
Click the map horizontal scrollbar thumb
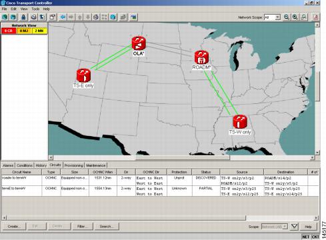click(x=183, y=157)
